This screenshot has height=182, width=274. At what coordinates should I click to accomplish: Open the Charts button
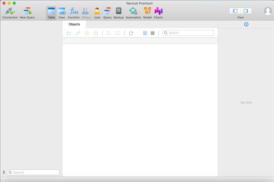[x=158, y=13]
